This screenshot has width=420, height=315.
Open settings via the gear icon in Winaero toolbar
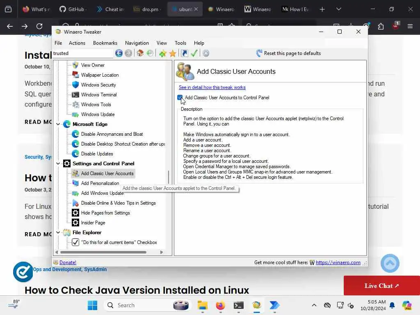[206, 53]
